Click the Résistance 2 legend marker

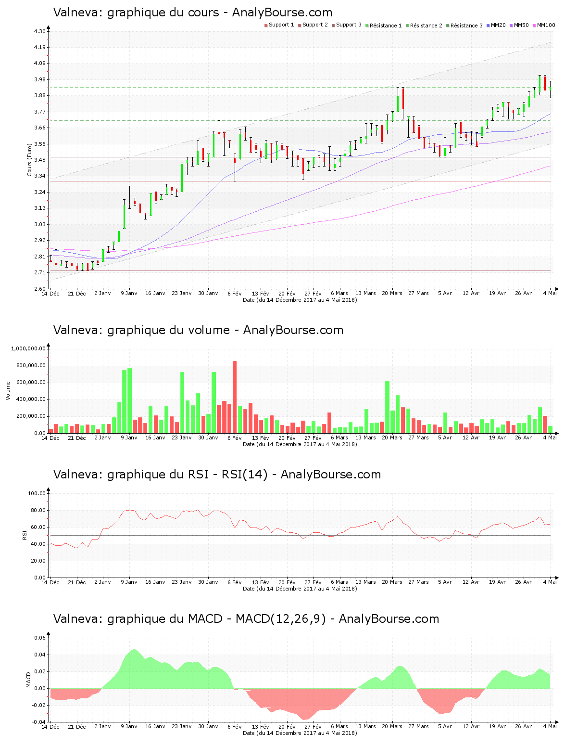(407, 26)
